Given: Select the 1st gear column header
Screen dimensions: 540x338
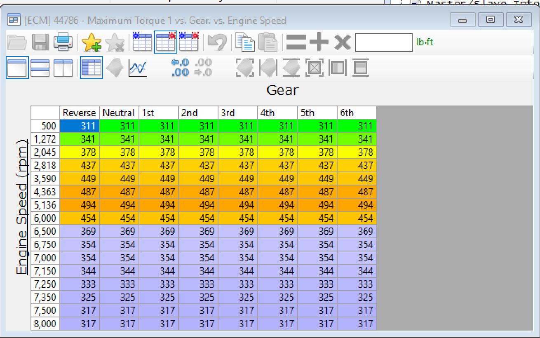Looking at the screenshot, I should coord(159,113).
